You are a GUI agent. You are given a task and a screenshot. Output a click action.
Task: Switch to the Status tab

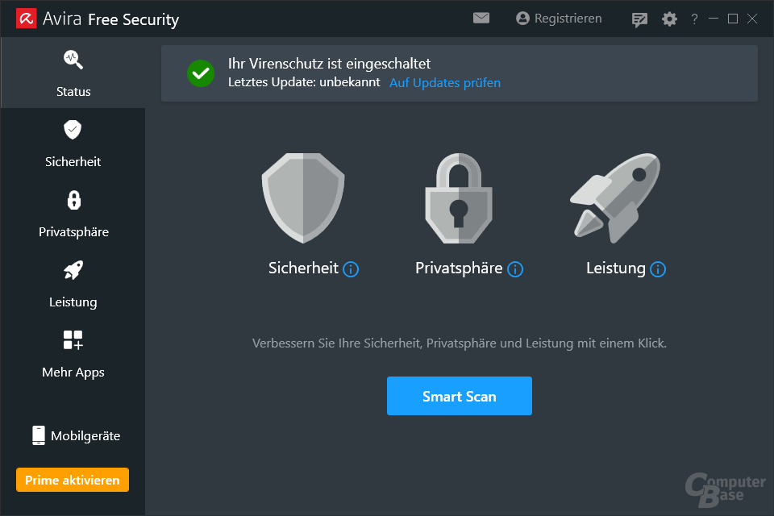pos(73,73)
